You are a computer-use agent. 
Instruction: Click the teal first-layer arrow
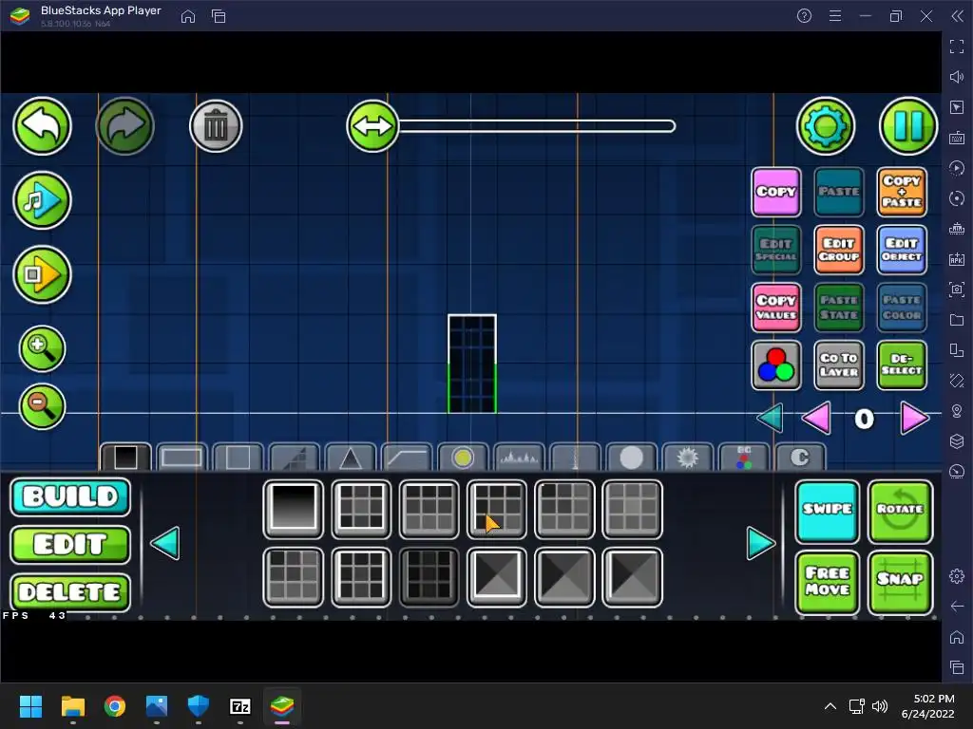770,419
